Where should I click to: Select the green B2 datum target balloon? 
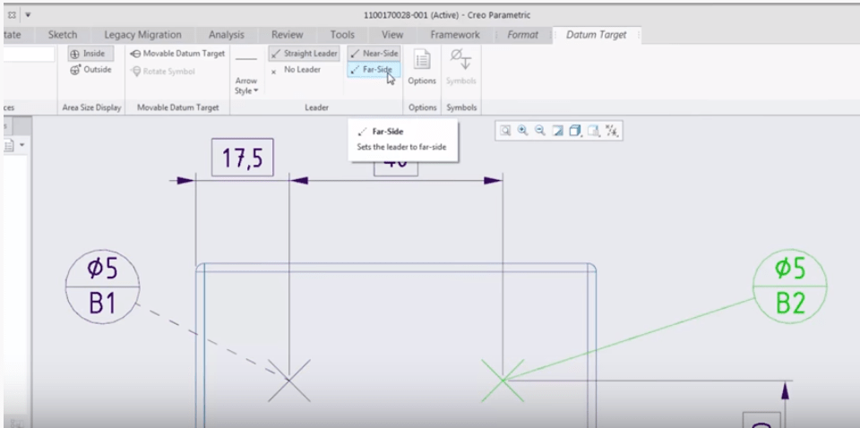[789, 287]
